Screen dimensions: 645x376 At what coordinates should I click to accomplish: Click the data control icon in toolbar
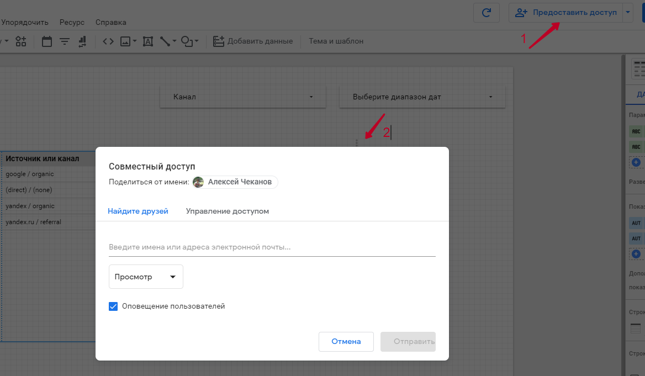click(83, 41)
